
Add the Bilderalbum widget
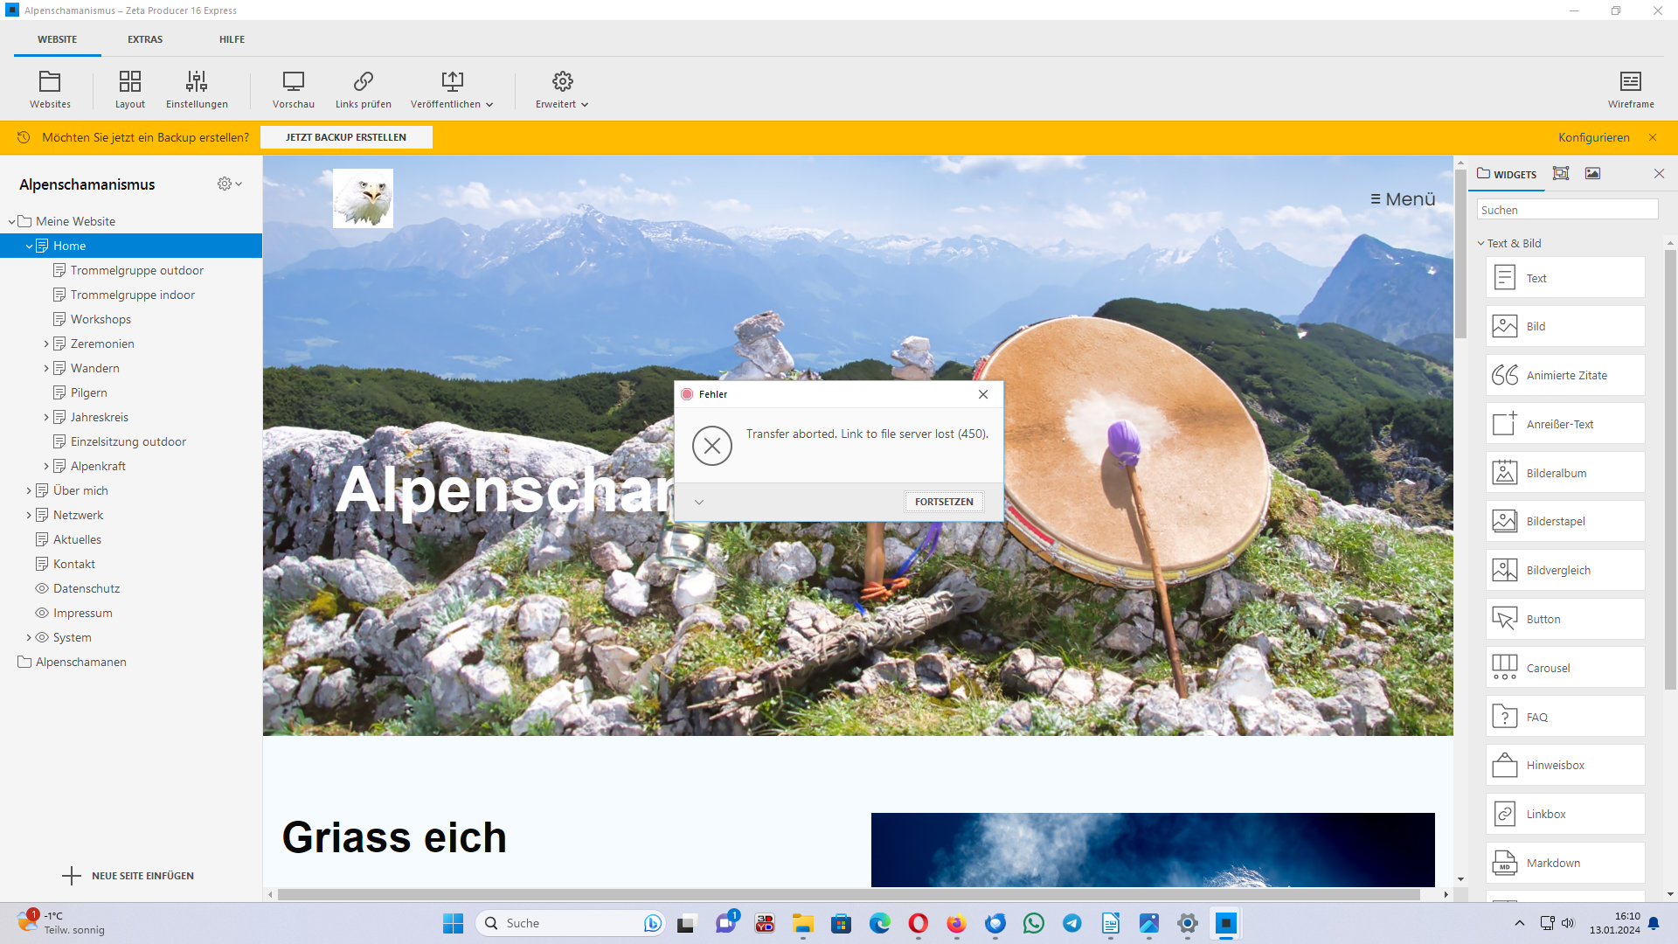click(x=1565, y=473)
